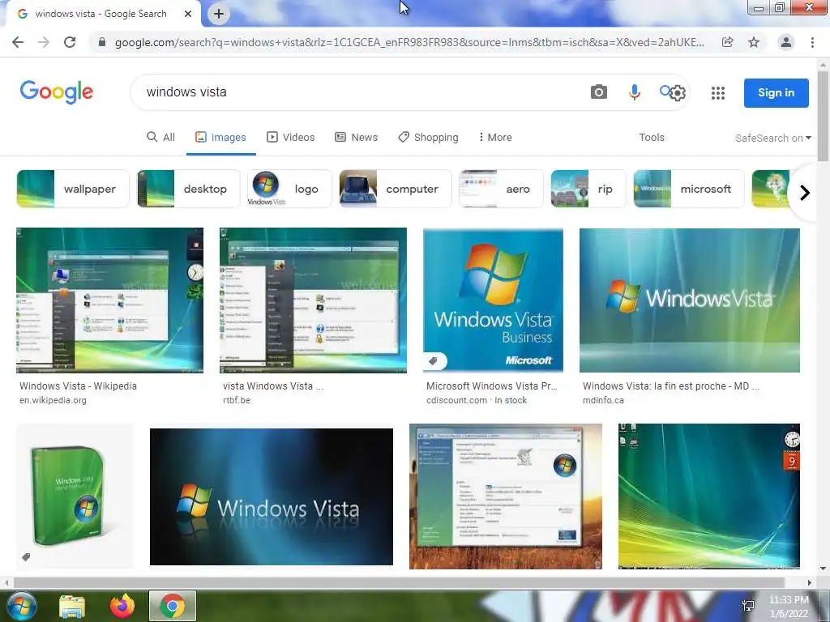Open the Vista system properties window image
Image resolution: width=830 pixels, height=622 pixels.
[506, 496]
